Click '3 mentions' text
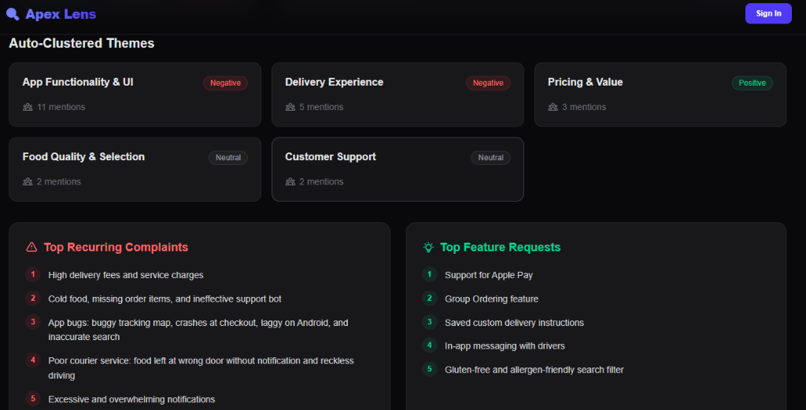This screenshot has height=410, width=806. pos(585,108)
